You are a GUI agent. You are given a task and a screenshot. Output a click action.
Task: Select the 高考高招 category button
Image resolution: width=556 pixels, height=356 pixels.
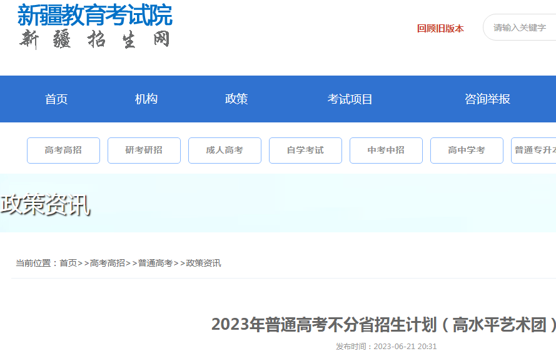pyautogui.click(x=63, y=151)
